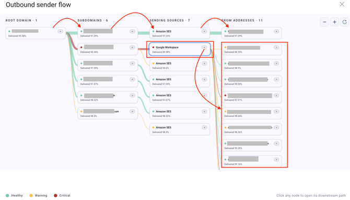
Task: Expand chevron on subdomain delivered 98.32%
Action: (132, 95)
